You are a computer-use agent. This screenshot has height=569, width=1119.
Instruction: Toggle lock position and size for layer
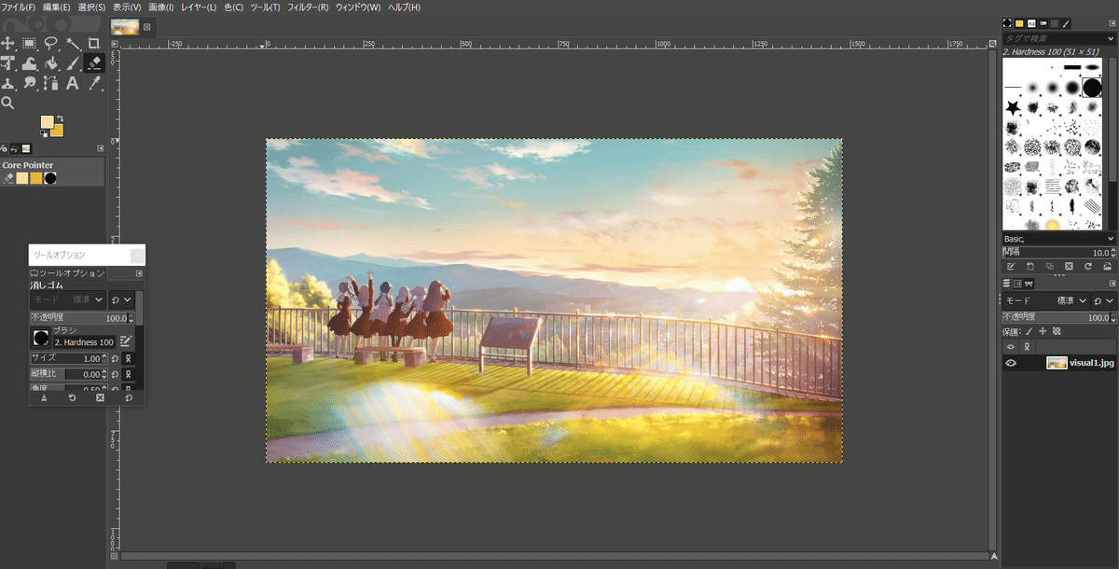1043,331
